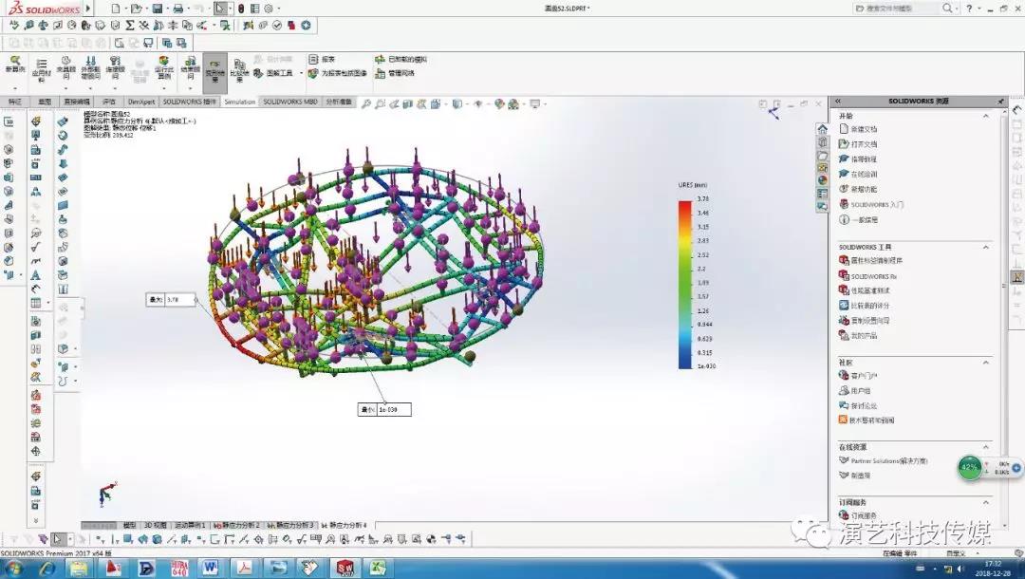Viewport: 1025px width, 579px height.
Task: Open the Design Library icon on task pane
Action: (x=822, y=141)
